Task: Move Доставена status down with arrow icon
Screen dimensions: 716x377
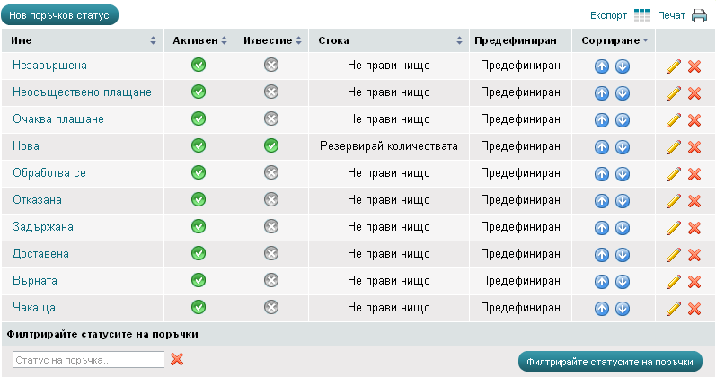Action: (622, 255)
